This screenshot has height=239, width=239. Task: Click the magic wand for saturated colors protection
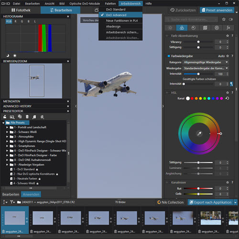(231, 84)
